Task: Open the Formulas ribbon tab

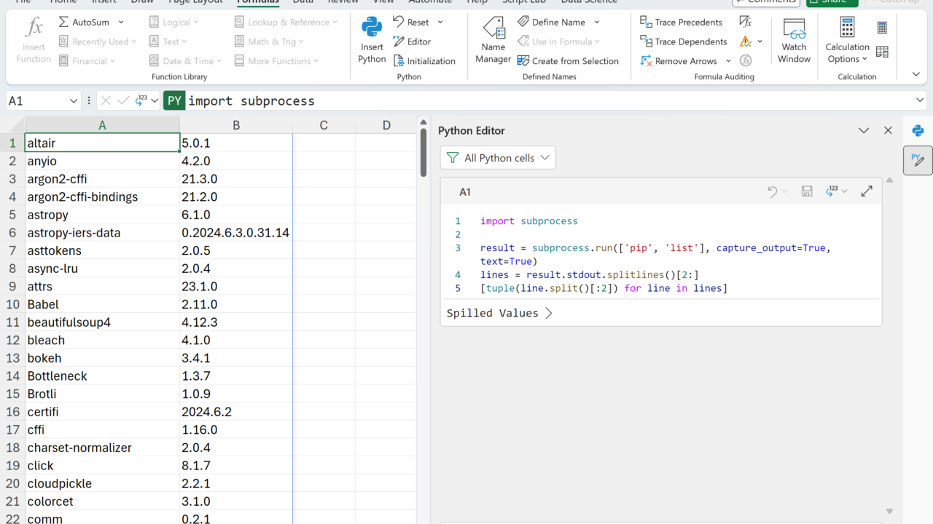Action: (258, 2)
